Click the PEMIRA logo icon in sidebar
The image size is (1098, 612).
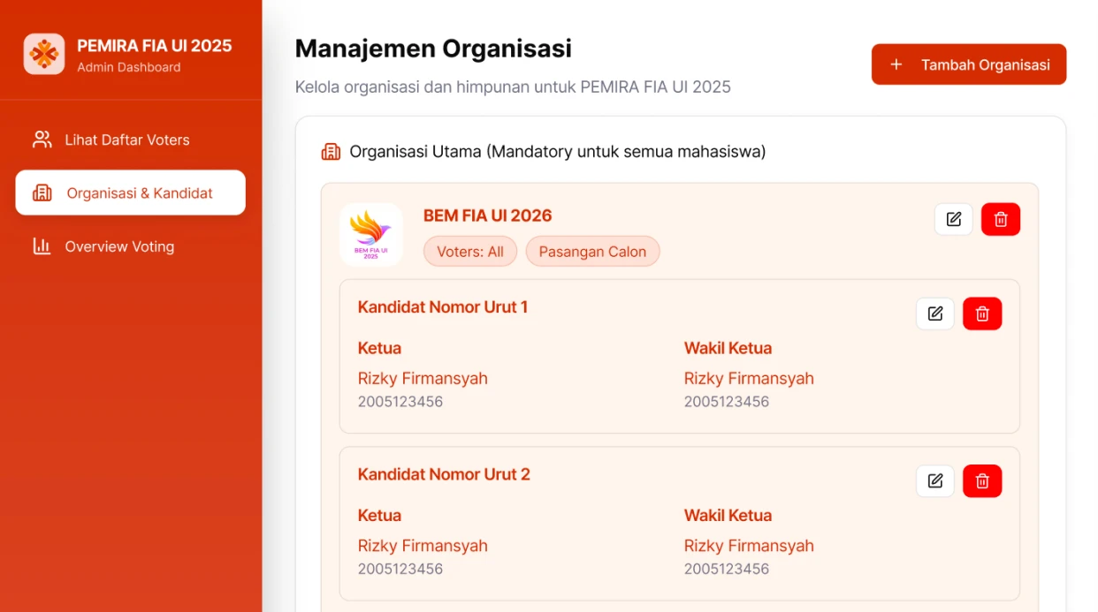(x=44, y=54)
